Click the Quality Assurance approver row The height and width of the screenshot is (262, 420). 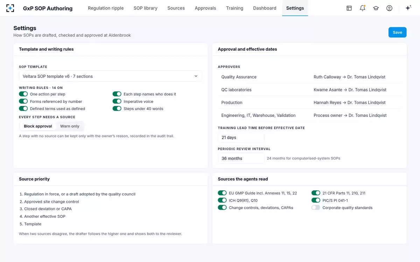(309, 77)
